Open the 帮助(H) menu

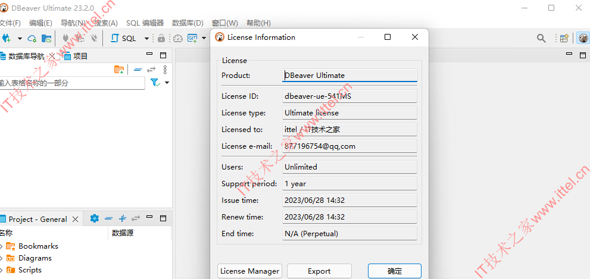258,23
